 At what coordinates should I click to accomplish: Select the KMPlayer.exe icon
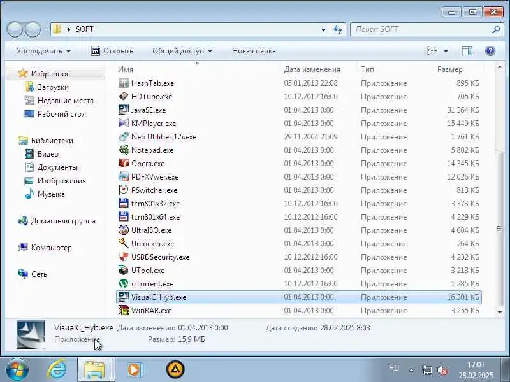tap(124, 123)
